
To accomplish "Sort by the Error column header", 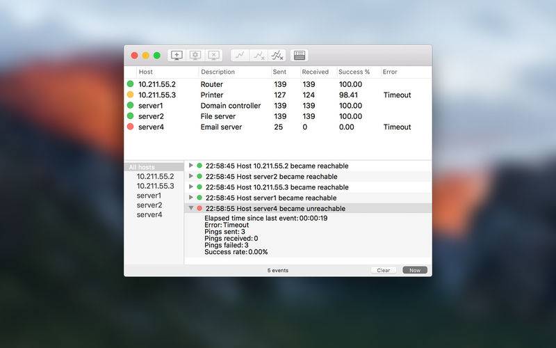I will tap(390, 72).
